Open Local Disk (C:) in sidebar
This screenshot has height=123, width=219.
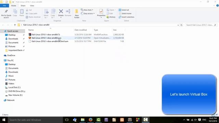14,87
